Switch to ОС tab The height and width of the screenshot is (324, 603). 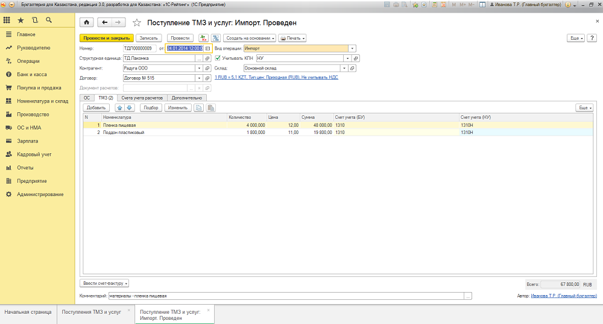pyautogui.click(x=87, y=98)
